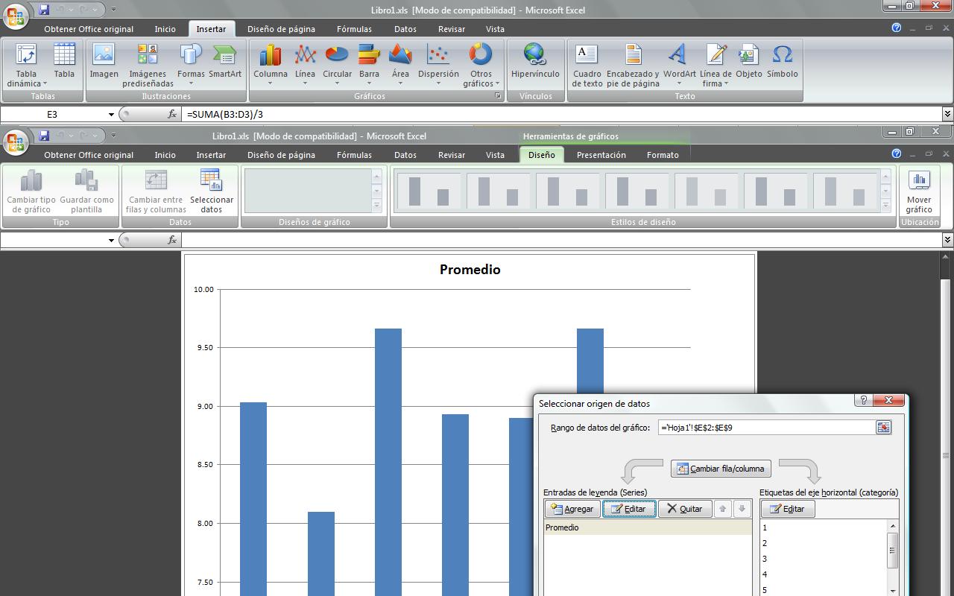Add a Línea de firma
The image size is (954, 596).
715,65
